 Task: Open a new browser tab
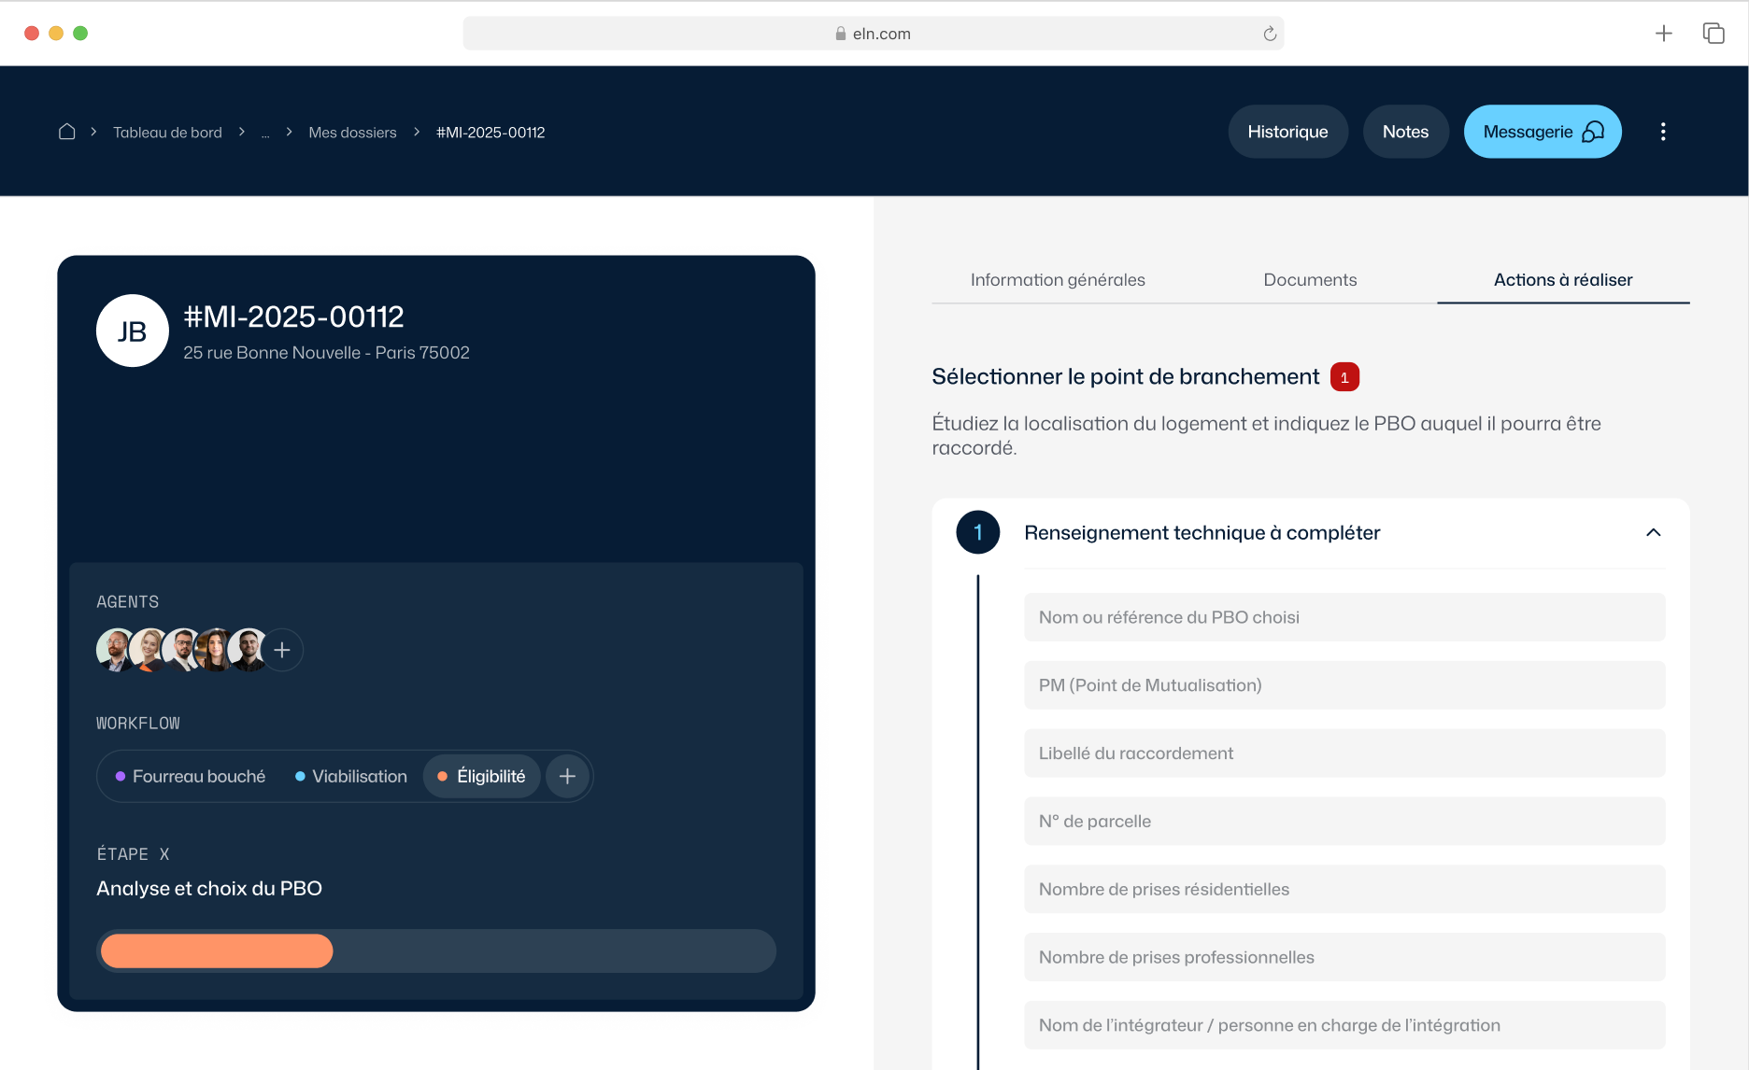tap(1664, 34)
